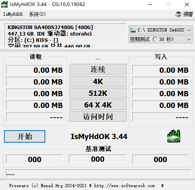Screen dimensions: 195x190
Task: Click the first 读取 sequential result field
Action: click(x=34, y=70)
